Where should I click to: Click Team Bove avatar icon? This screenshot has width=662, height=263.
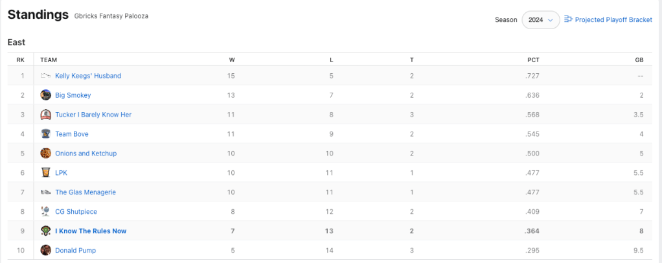click(45, 134)
